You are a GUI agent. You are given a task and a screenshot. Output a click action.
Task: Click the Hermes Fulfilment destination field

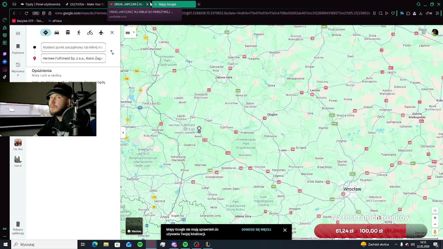coord(73,58)
